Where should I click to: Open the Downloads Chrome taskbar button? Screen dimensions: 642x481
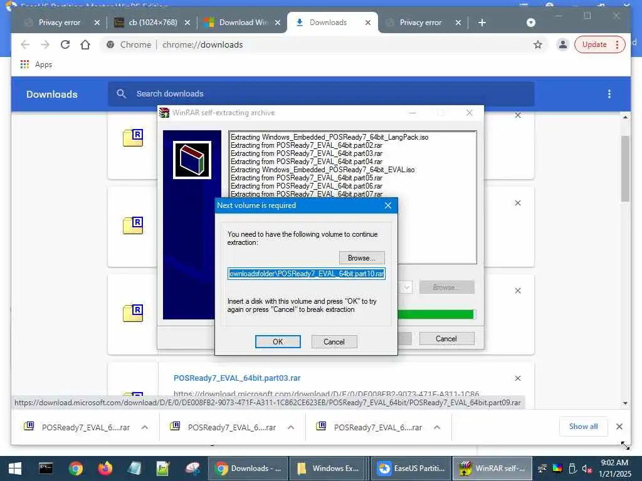tap(248, 468)
